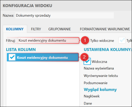Switch to the KOLUMNY tab
Viewport: 132px width, 107px height.
click(x=15, y=29)
